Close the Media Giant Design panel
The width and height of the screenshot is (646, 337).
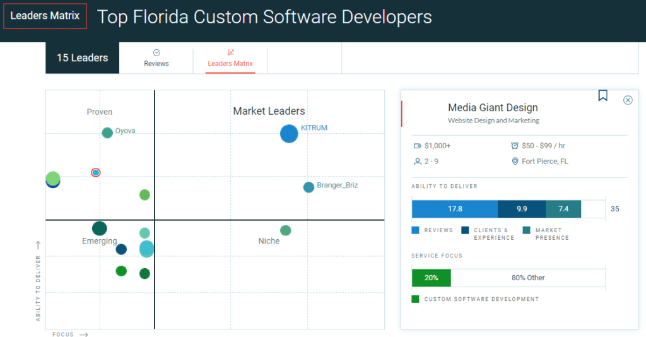tap(628, 100)
